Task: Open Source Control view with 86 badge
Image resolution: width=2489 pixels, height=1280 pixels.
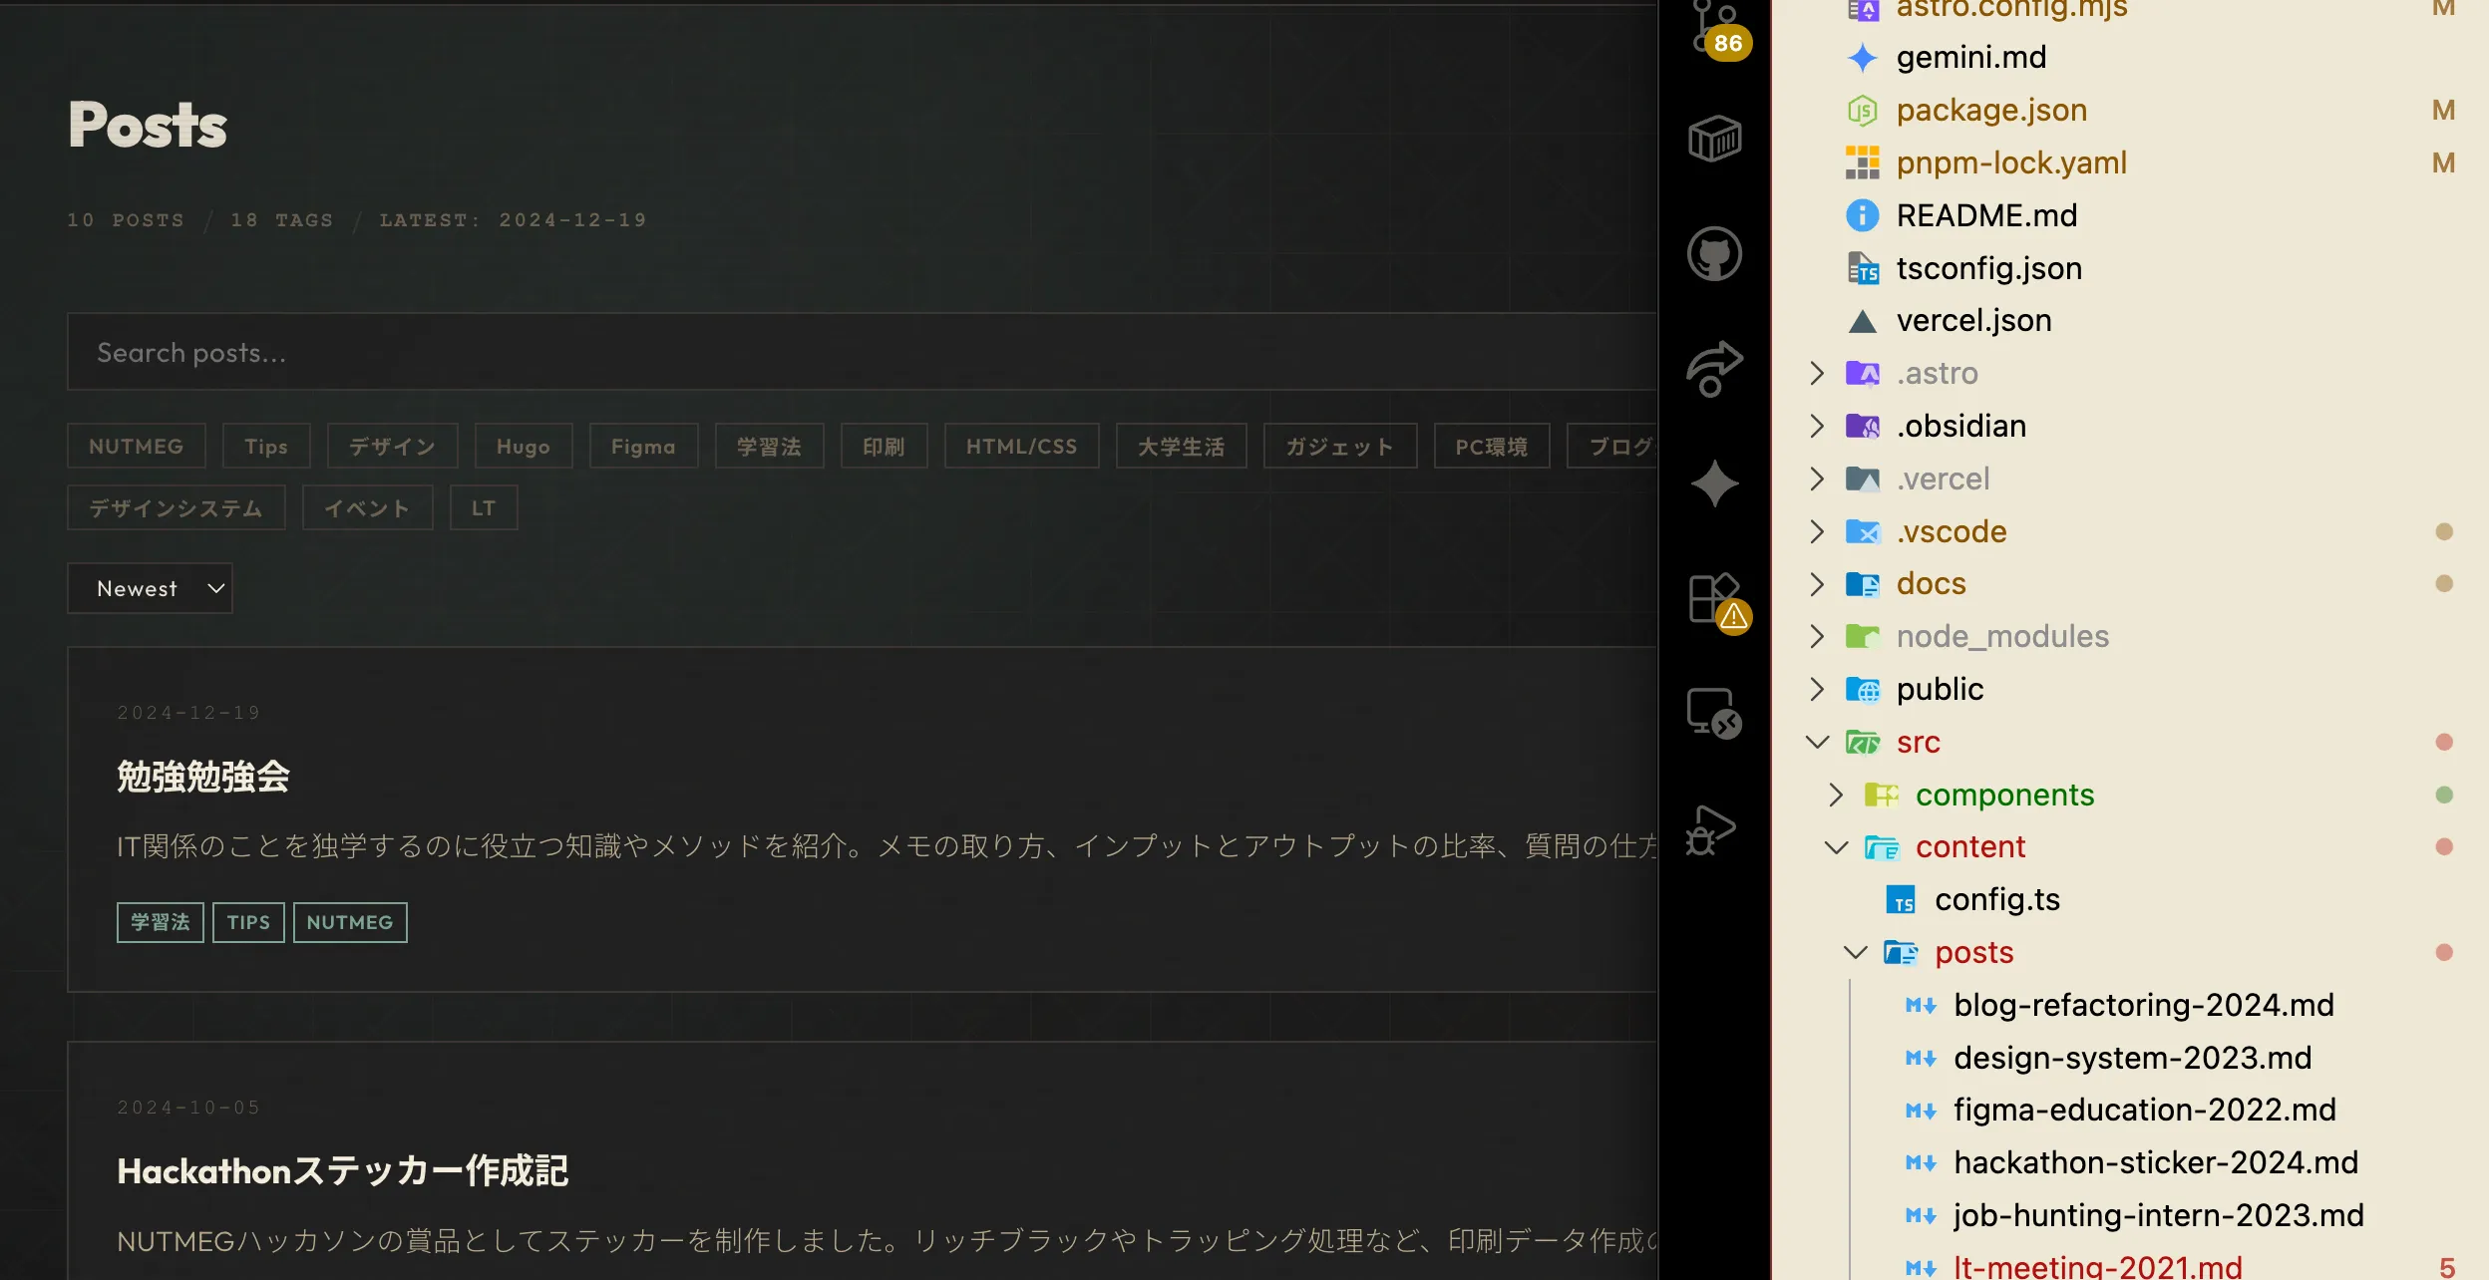Action: tap(1714, 28)
